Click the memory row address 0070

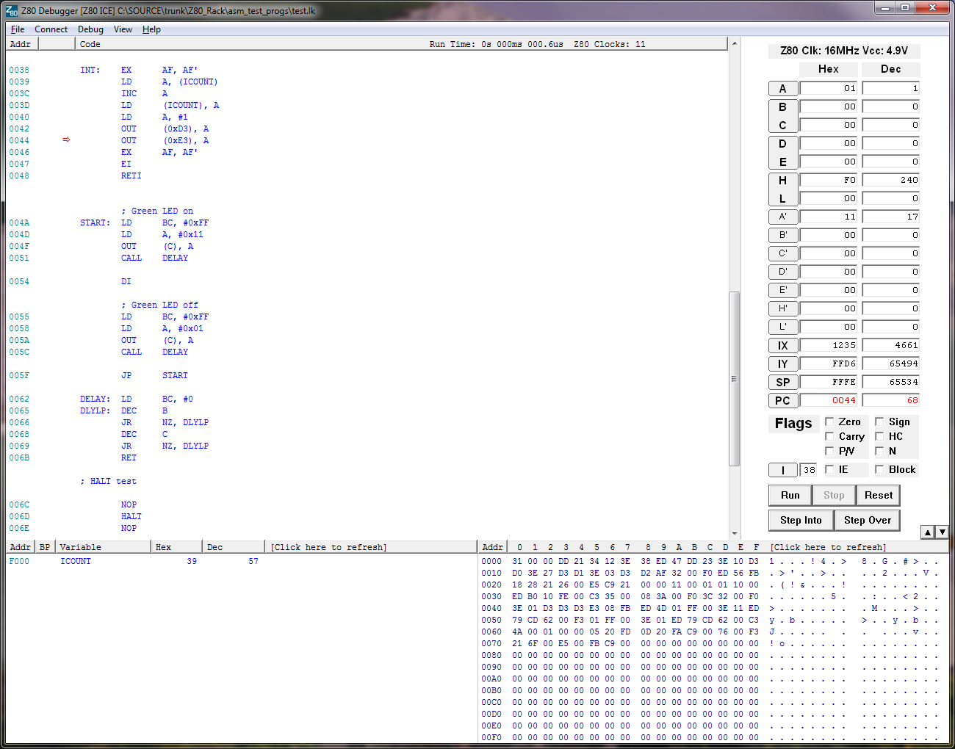coord(491,643)
